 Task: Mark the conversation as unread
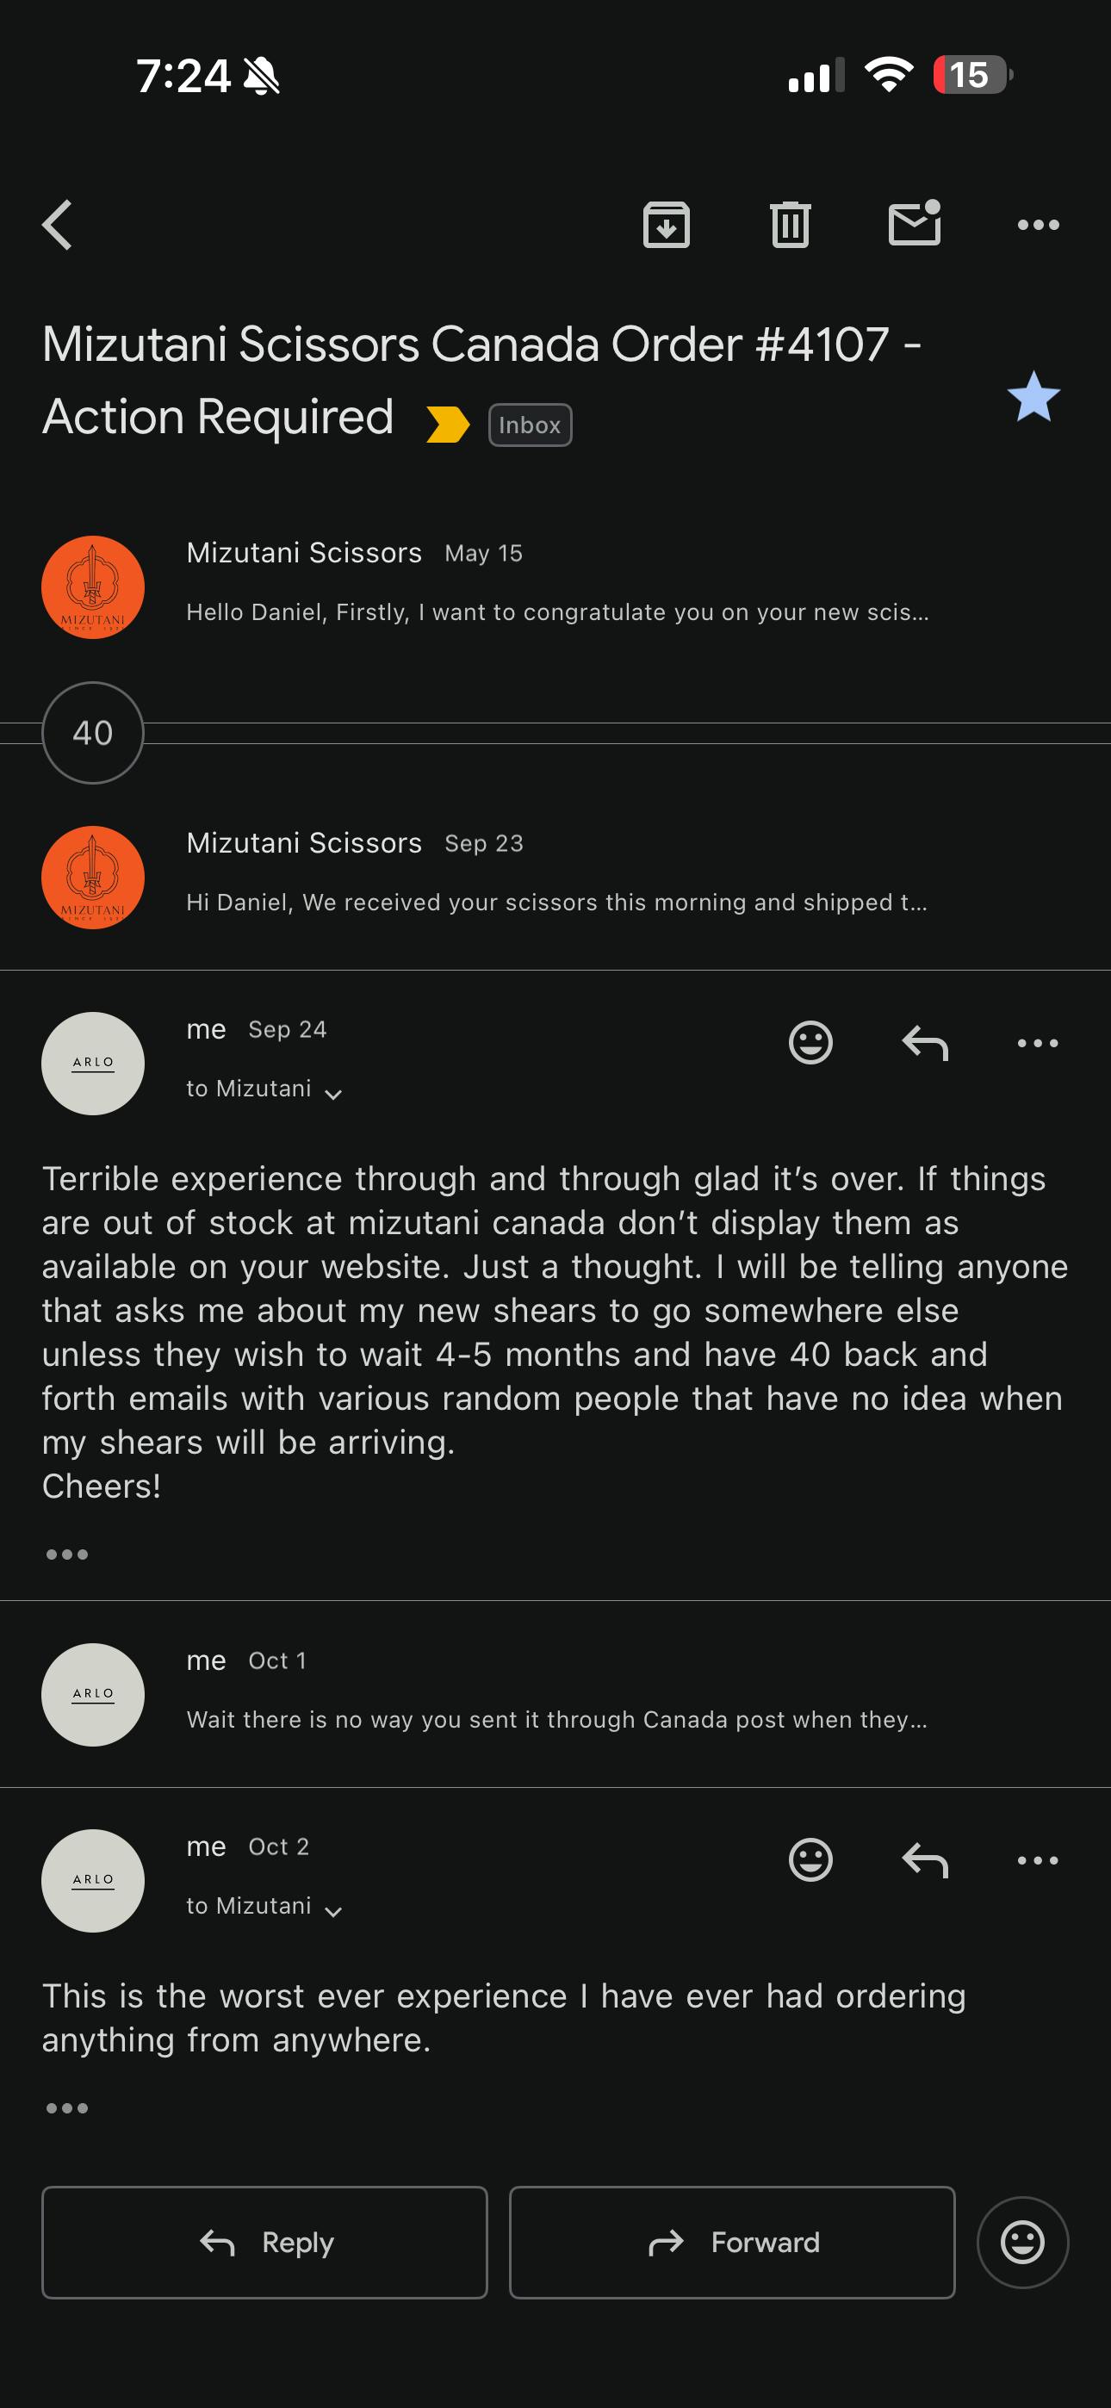click(914, 224)
